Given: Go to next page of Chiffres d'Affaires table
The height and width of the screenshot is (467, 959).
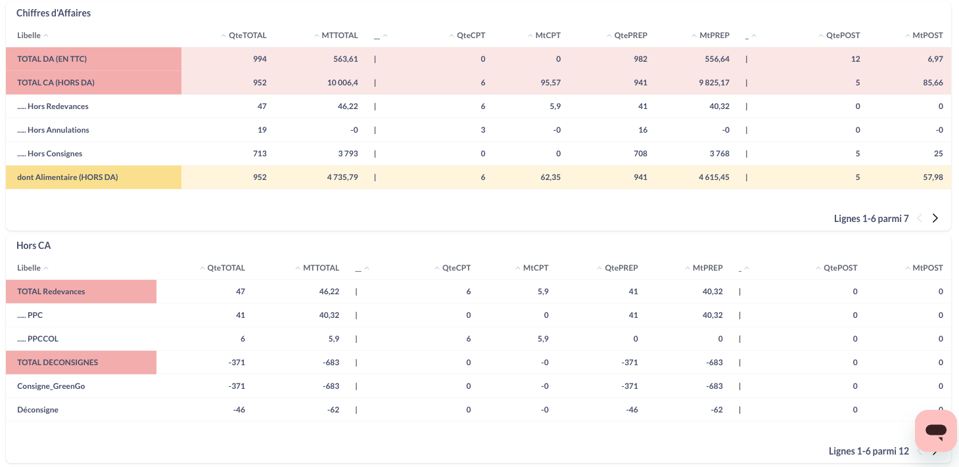Looking at the screenshot, I should (935, 219).
